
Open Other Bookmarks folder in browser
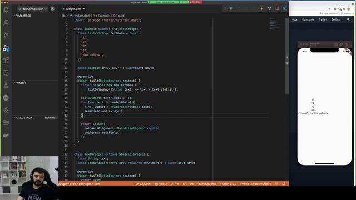point(329,13)
